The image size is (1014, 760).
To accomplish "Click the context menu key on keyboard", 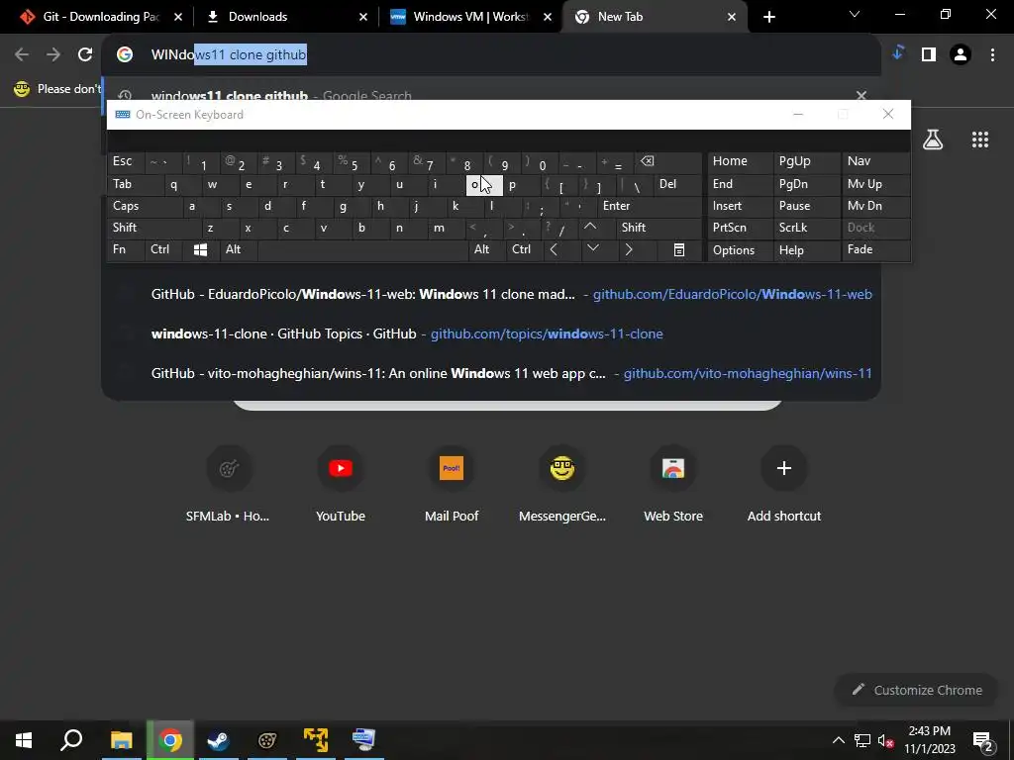I will pyautogui.click(x=679, y=249).
